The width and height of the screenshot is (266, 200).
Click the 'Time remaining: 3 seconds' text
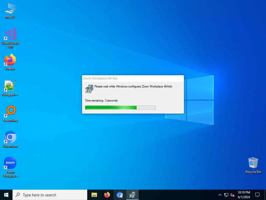101,101
